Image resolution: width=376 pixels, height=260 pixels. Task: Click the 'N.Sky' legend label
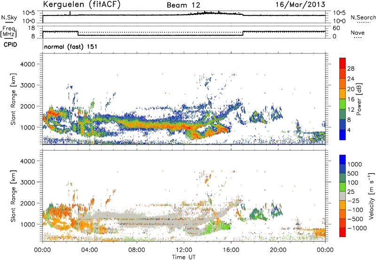click(x=9, y=17)
